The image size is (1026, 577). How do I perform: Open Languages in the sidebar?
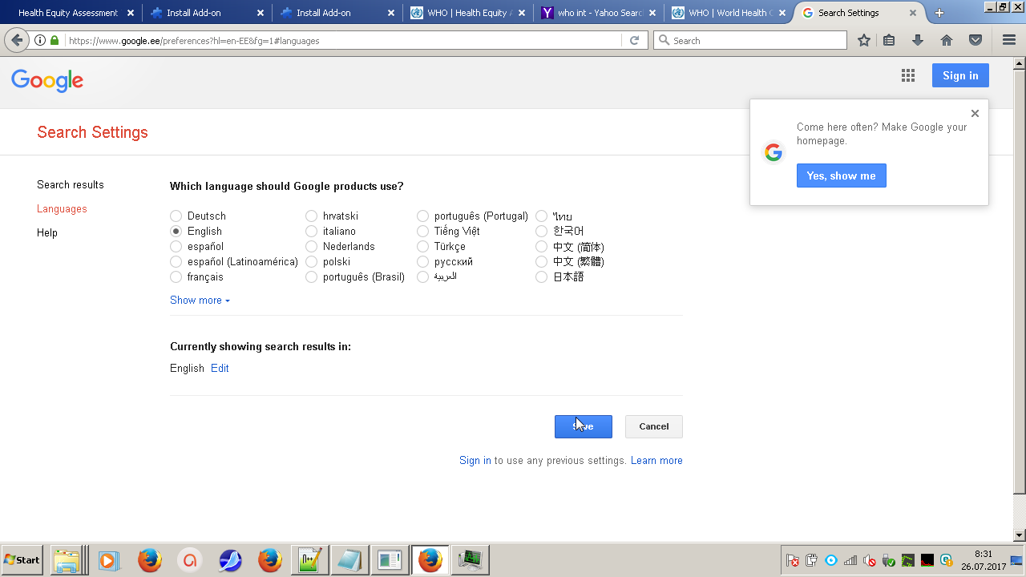[62, 209]
